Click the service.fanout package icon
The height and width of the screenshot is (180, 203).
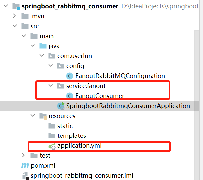pos(61,86)
